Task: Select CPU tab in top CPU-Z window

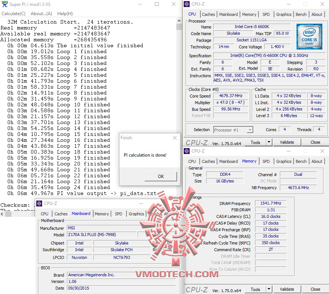Action: 192,14
